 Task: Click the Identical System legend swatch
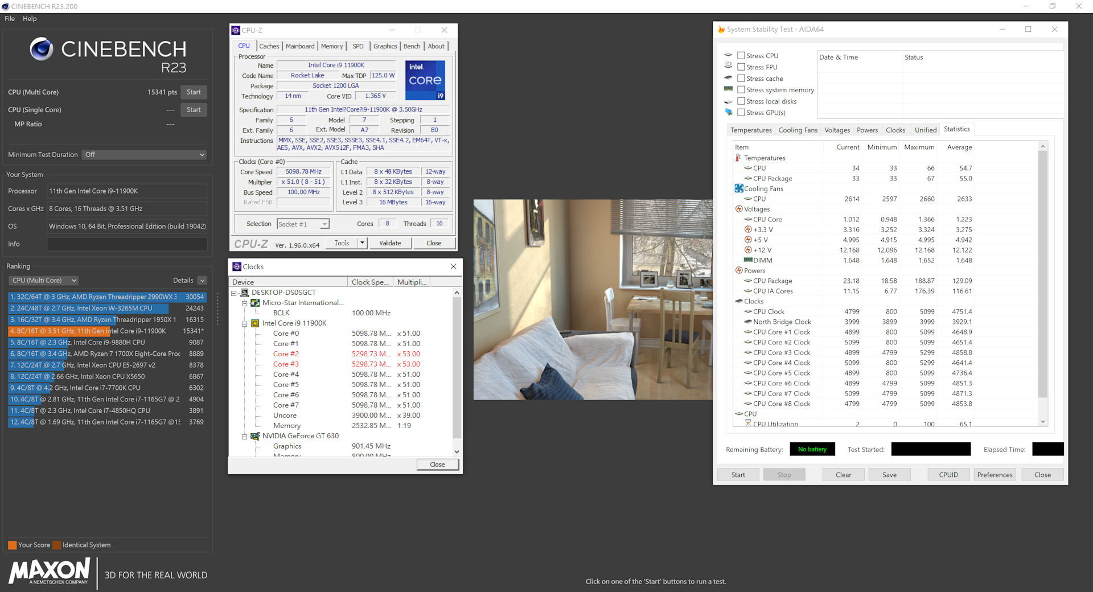[56, 545]
